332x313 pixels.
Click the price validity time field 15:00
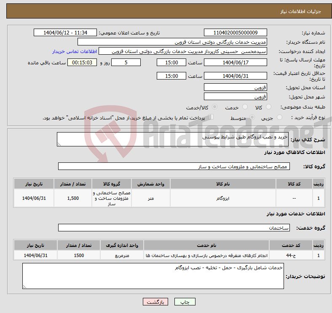[171, 76]
